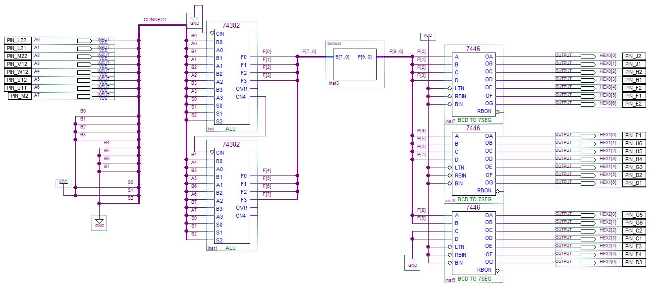Select the VCC symbol near the S1 line
This screenshot has height=291, width=656.
[x=62, y=182]
